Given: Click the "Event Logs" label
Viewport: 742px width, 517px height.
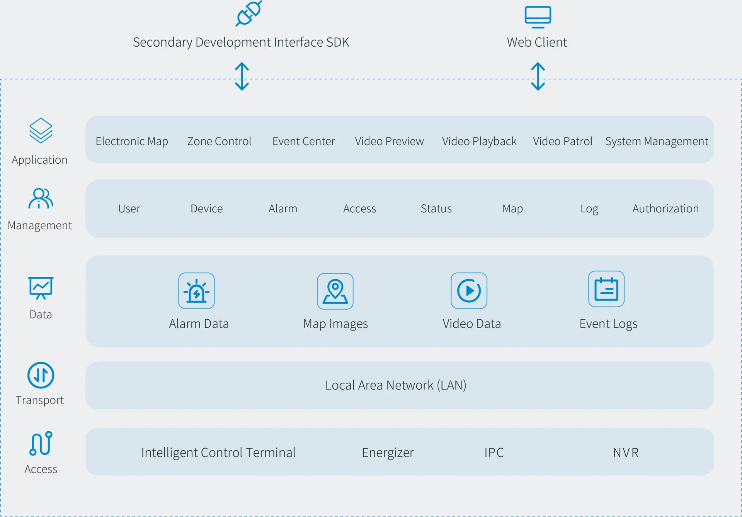Looking at the screenshot, I should click(608, 324).
